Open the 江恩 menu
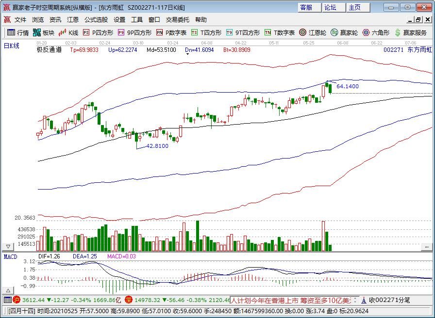This screenshot has width=435, height=318. [73, 20]
